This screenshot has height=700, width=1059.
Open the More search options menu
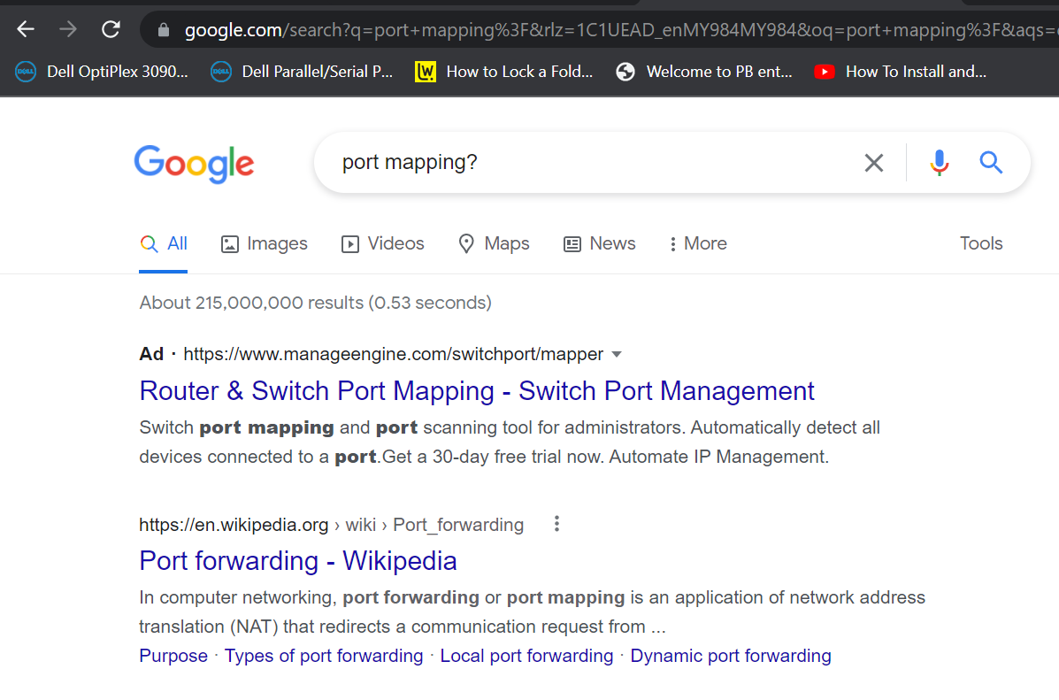point(698,244)
